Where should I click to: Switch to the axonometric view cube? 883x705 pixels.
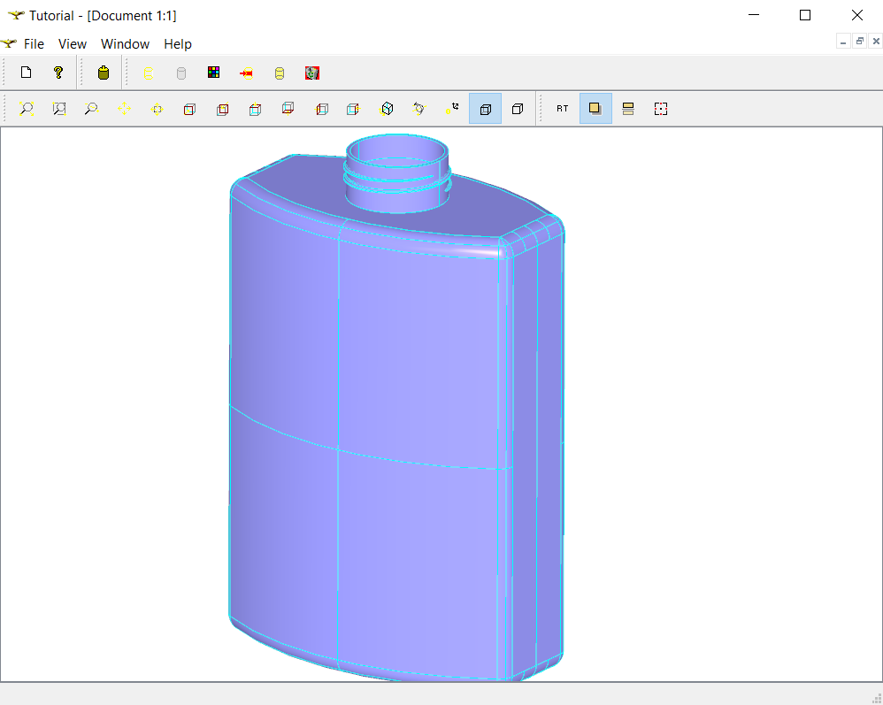click(387, 109)
